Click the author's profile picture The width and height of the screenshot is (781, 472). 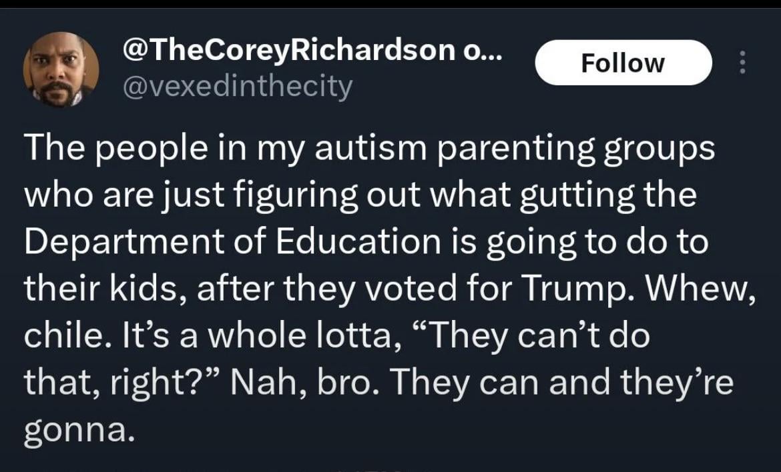coord(61,69)
